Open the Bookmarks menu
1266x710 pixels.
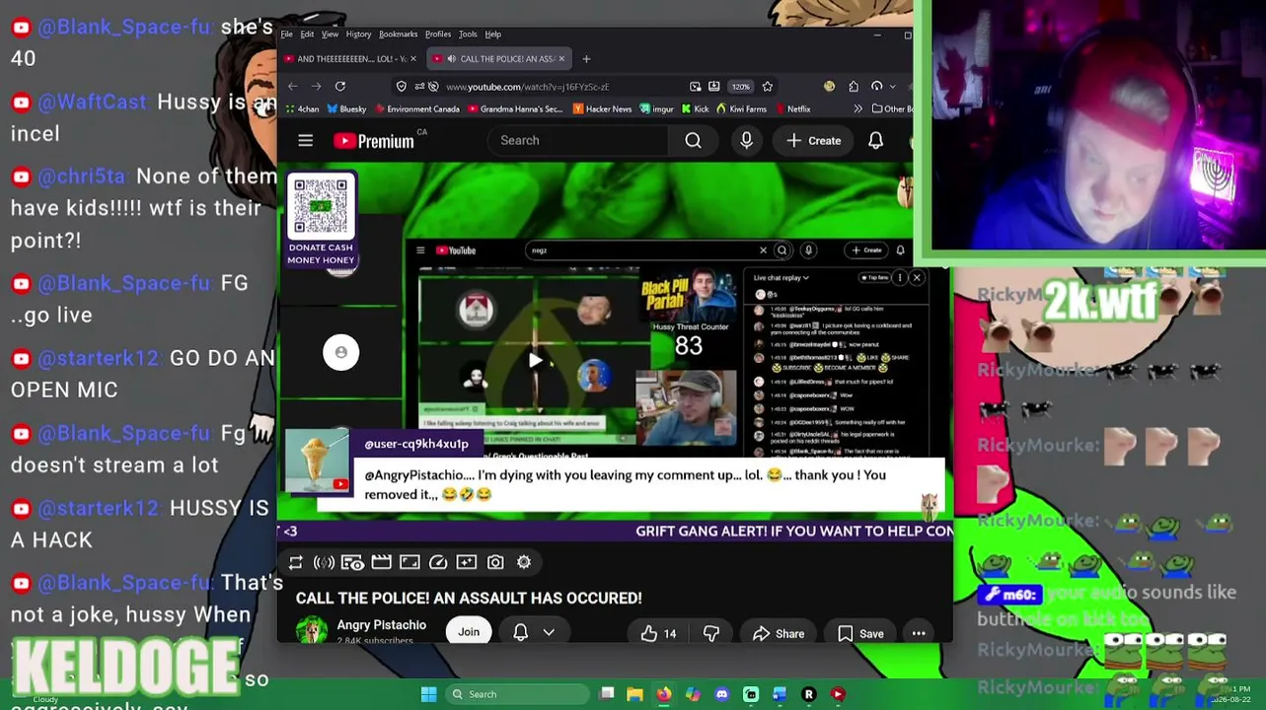click(398, 35)
